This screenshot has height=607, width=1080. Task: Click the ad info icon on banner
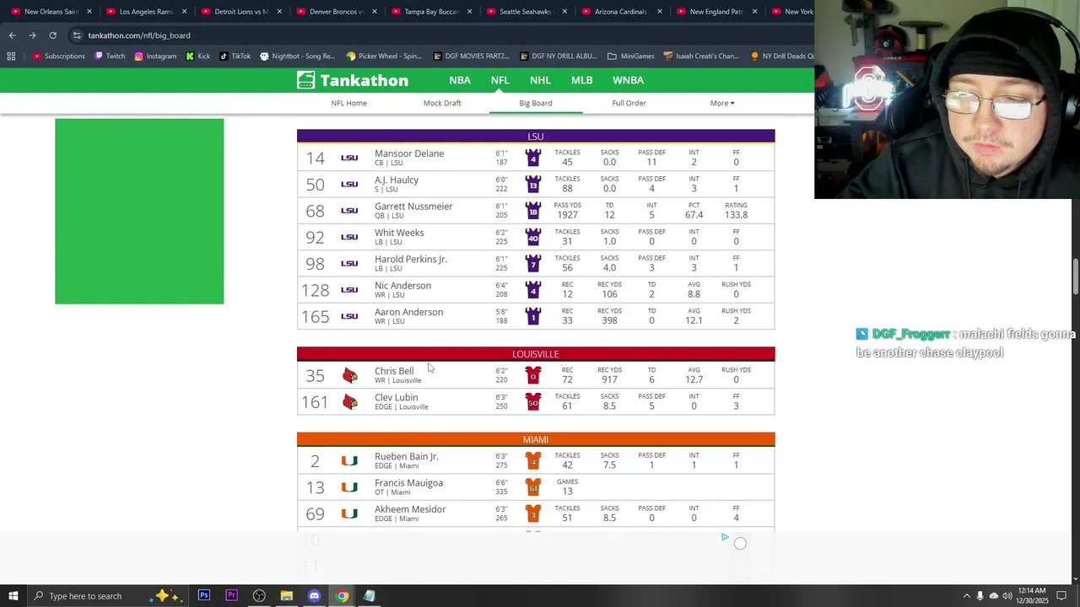pos(725,537)
